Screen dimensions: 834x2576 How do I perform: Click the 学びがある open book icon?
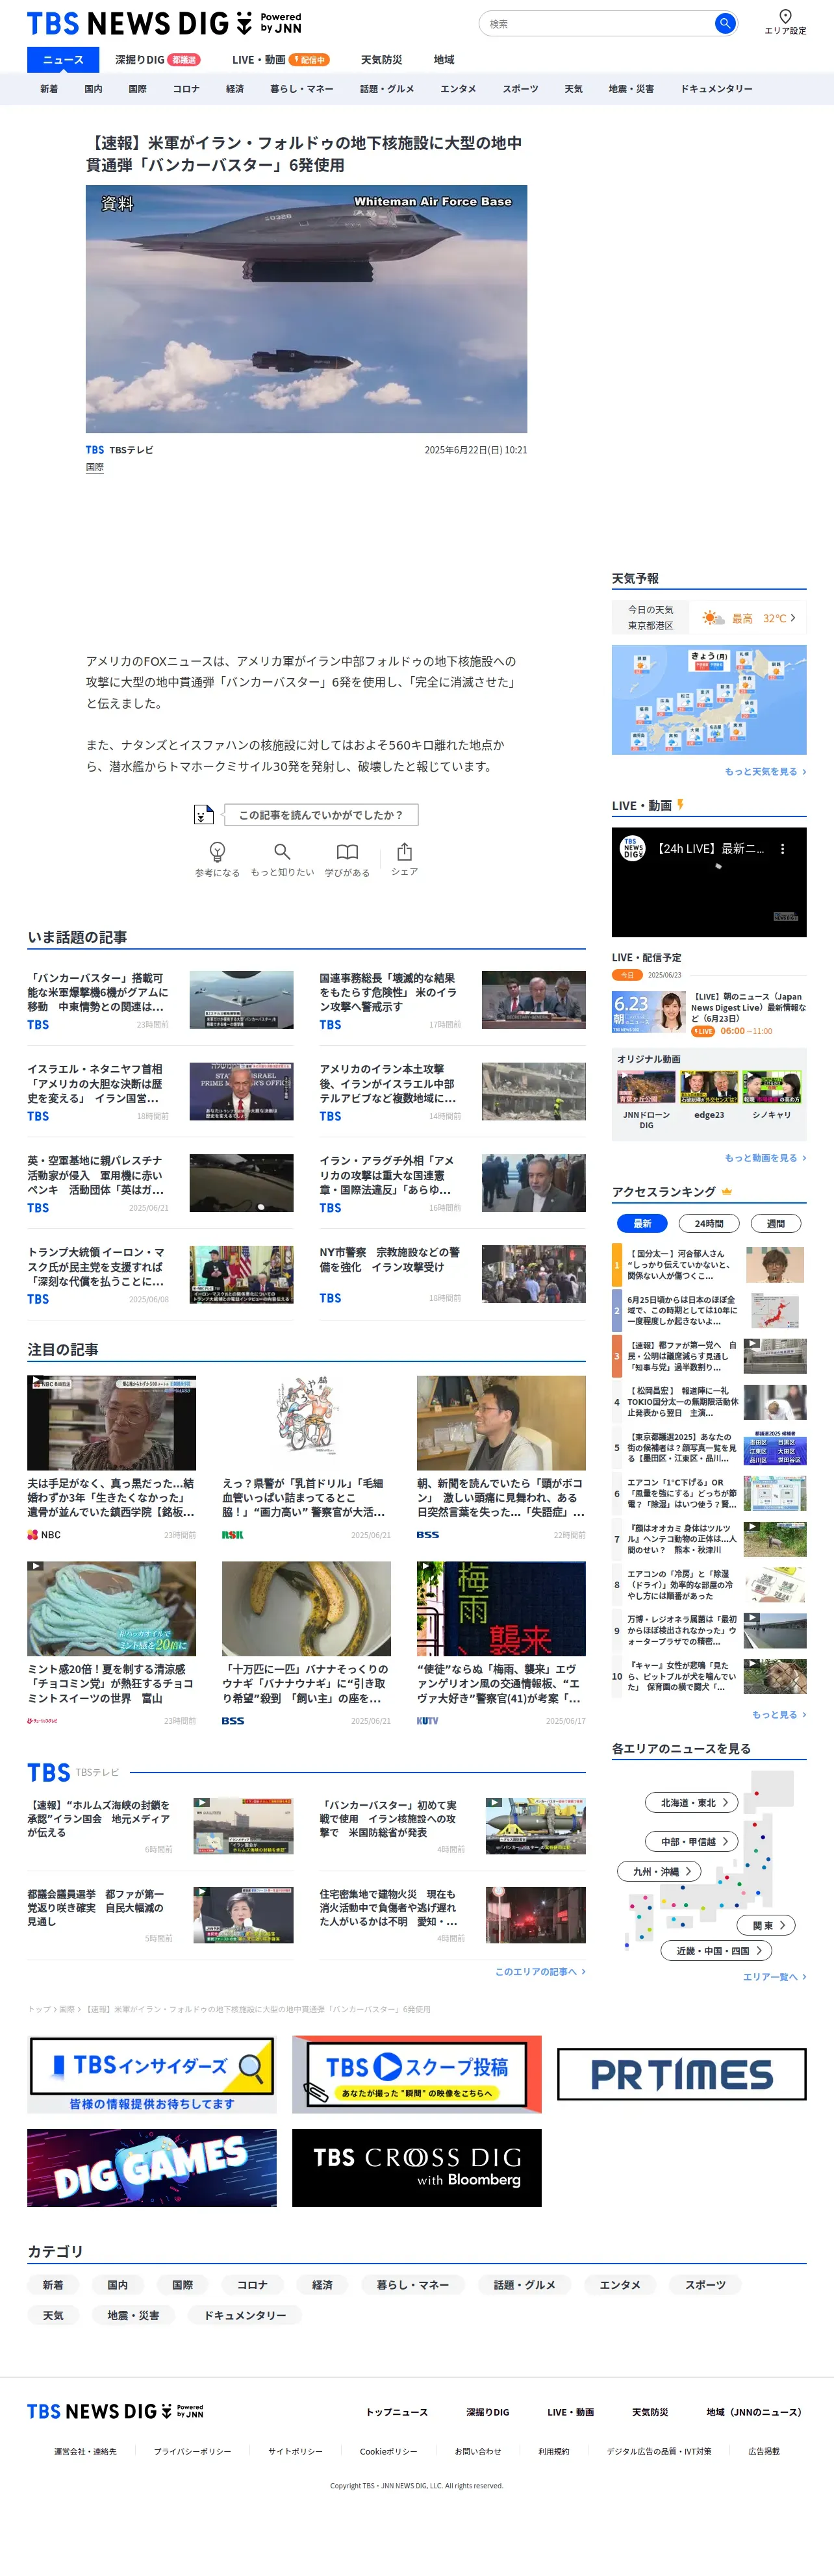347,851
